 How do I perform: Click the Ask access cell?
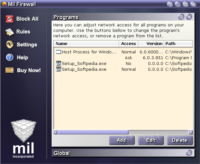point(128,58)
